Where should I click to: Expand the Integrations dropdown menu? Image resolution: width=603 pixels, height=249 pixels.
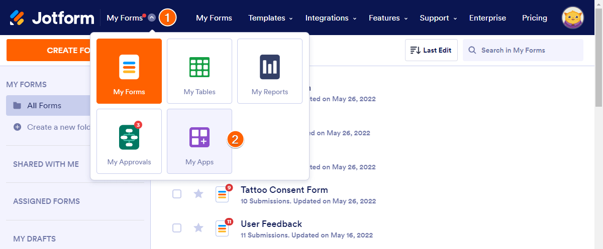tap(331, 18)
